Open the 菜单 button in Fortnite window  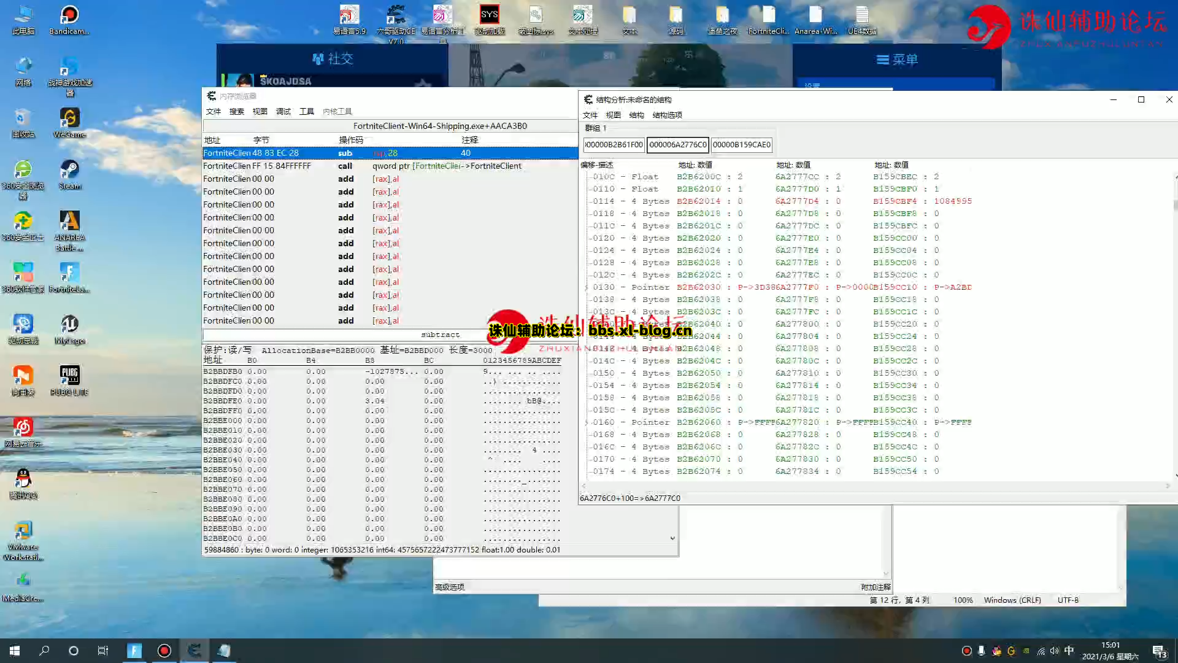pyautogui.click(x=897, y=60)
